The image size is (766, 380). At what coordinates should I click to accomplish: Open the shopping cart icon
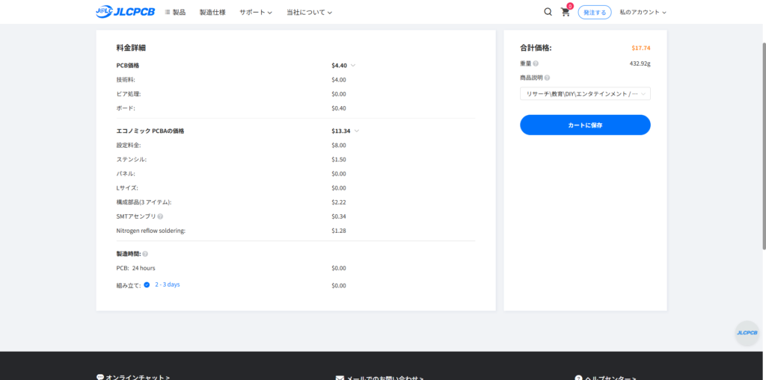coord(566,12)
